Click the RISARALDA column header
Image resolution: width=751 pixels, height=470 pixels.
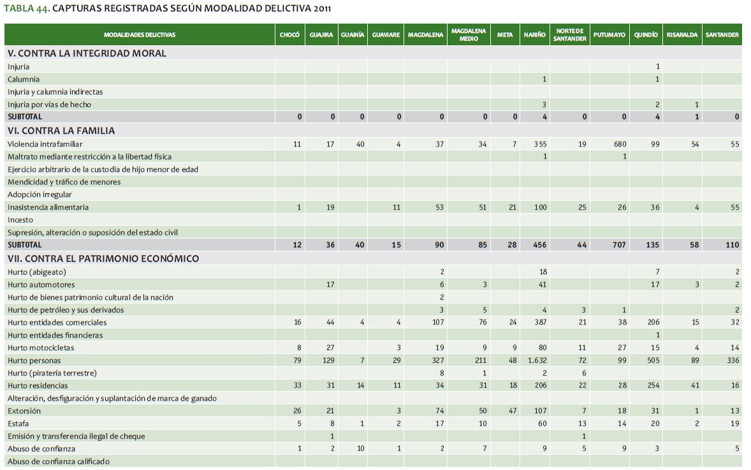(682, 35)
